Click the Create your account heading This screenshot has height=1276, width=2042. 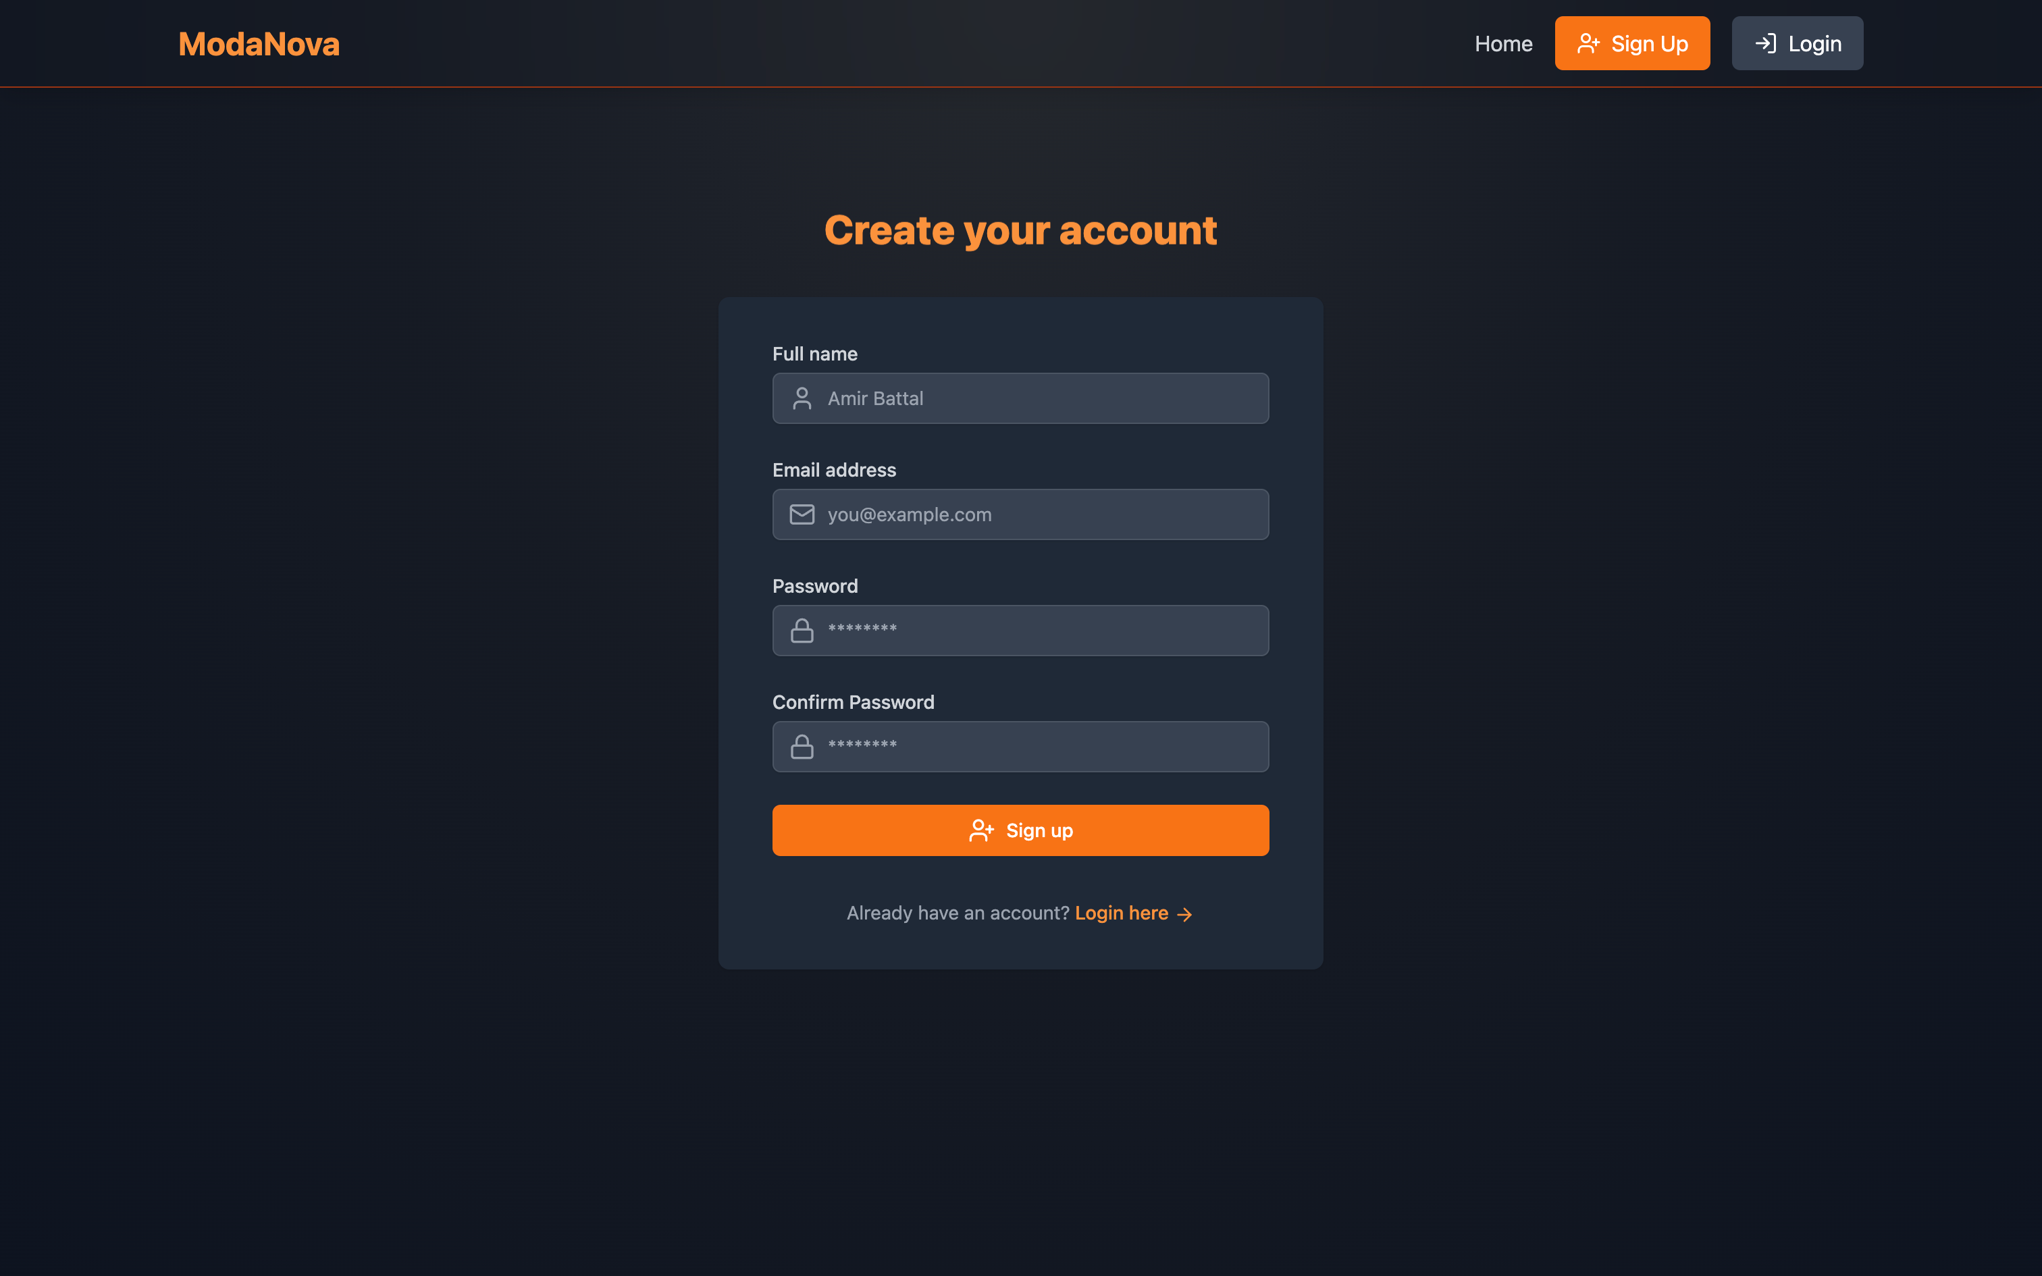tap(1020, 230)
